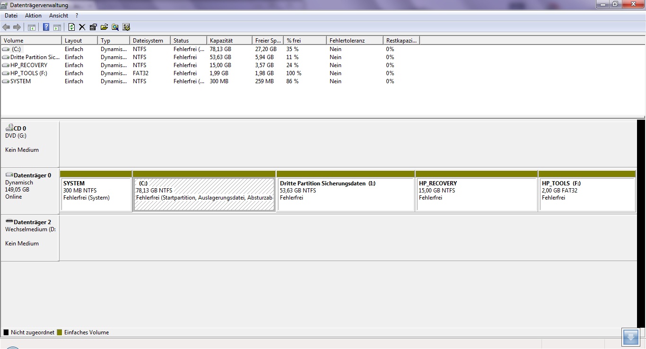The width and height of the screenshot is (646, 349).
Task: Open the Datei menu
Action: [11, 16]
